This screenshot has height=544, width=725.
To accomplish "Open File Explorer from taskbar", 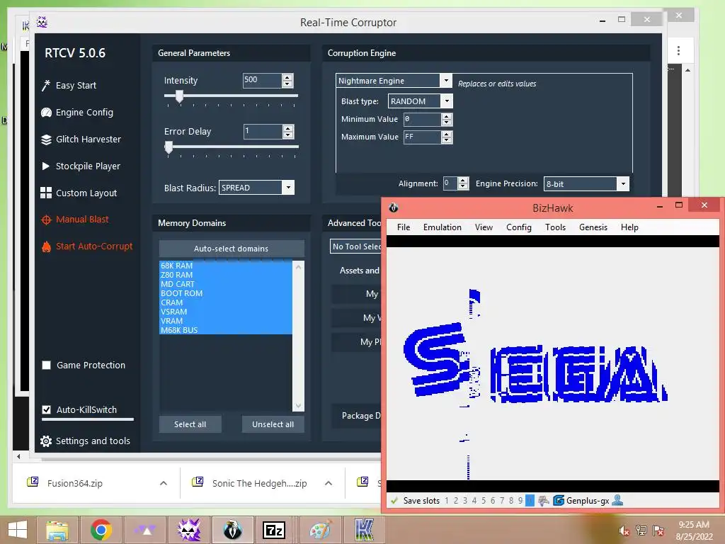I will click(57, 530).
